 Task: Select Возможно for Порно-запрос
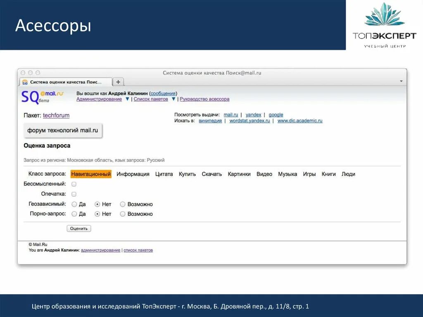(x=123, y=214)
